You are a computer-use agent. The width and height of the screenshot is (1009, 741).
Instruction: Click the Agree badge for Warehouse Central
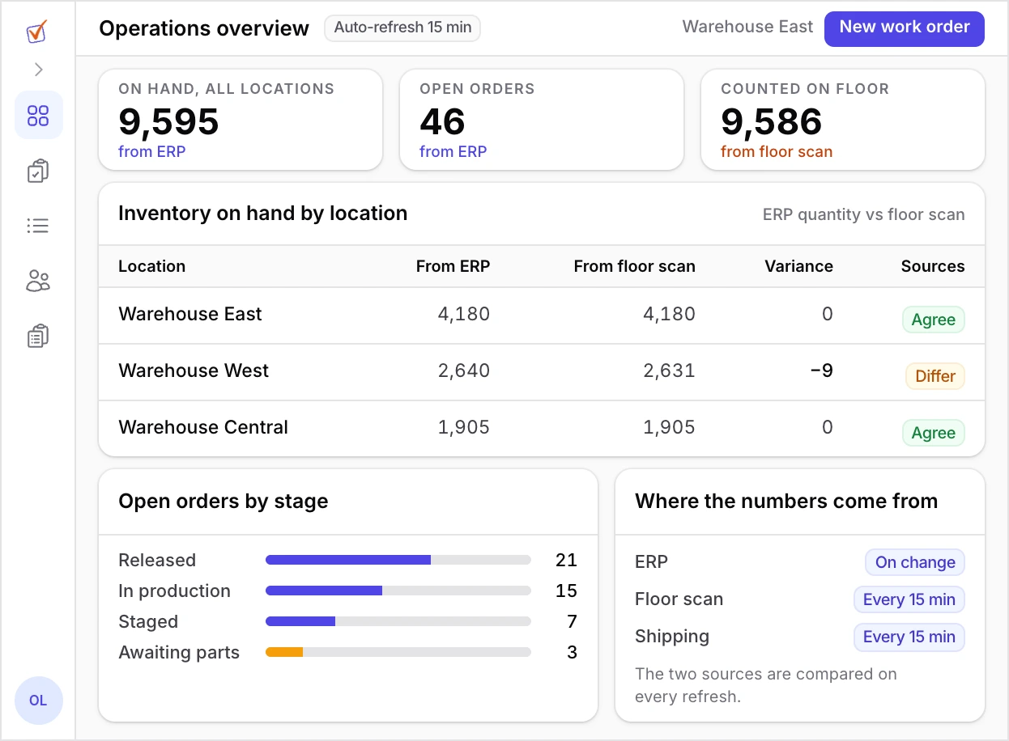(934, 433)
